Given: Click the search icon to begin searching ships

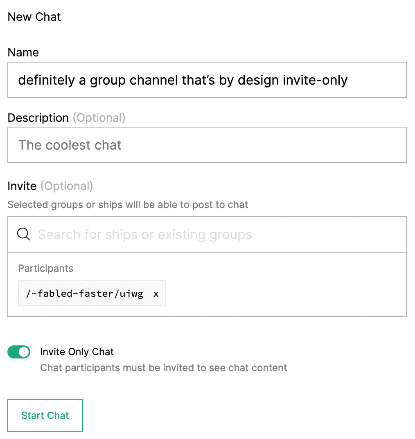Looking at the screenshot, I should click(23, 234).
